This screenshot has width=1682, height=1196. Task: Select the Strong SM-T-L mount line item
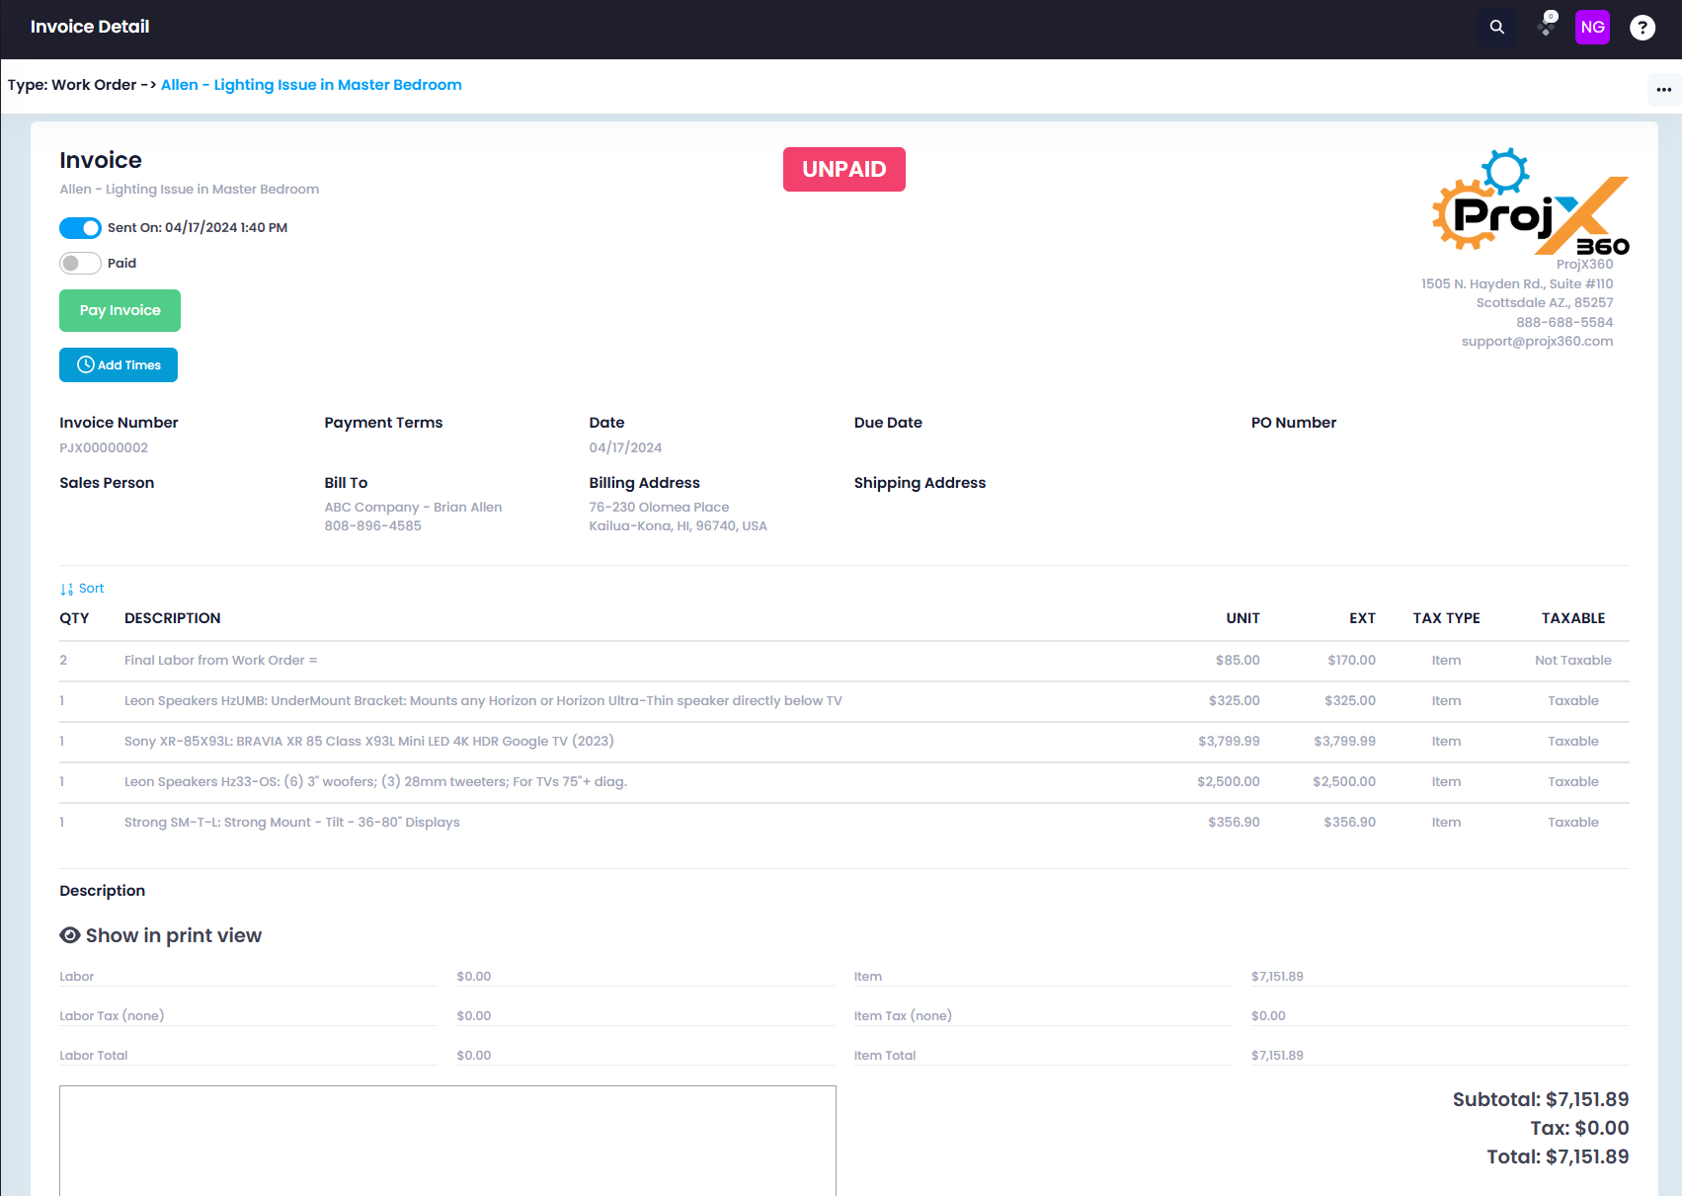coord(844,823)
